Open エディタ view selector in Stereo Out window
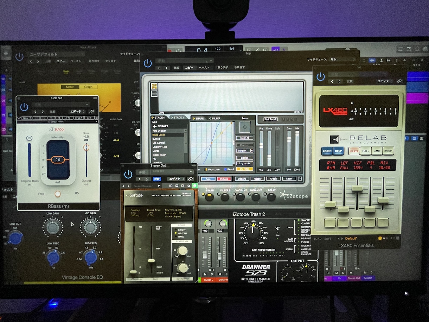 (x=176, y=179)
